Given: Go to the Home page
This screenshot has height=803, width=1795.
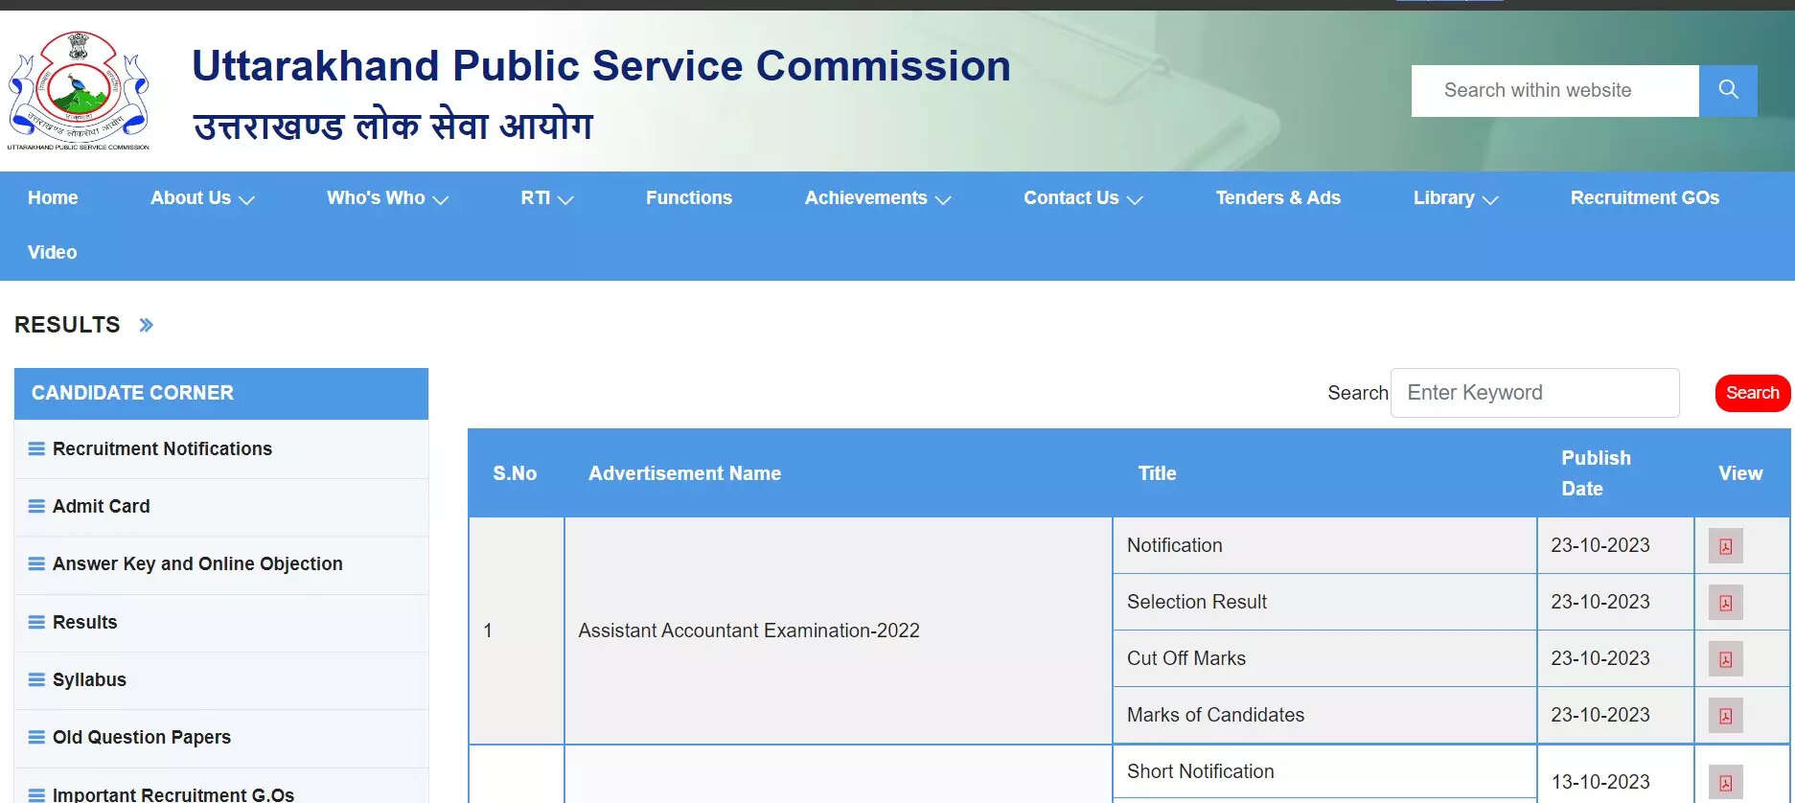Looking at the screenshot, I should [x=53, y=198].
